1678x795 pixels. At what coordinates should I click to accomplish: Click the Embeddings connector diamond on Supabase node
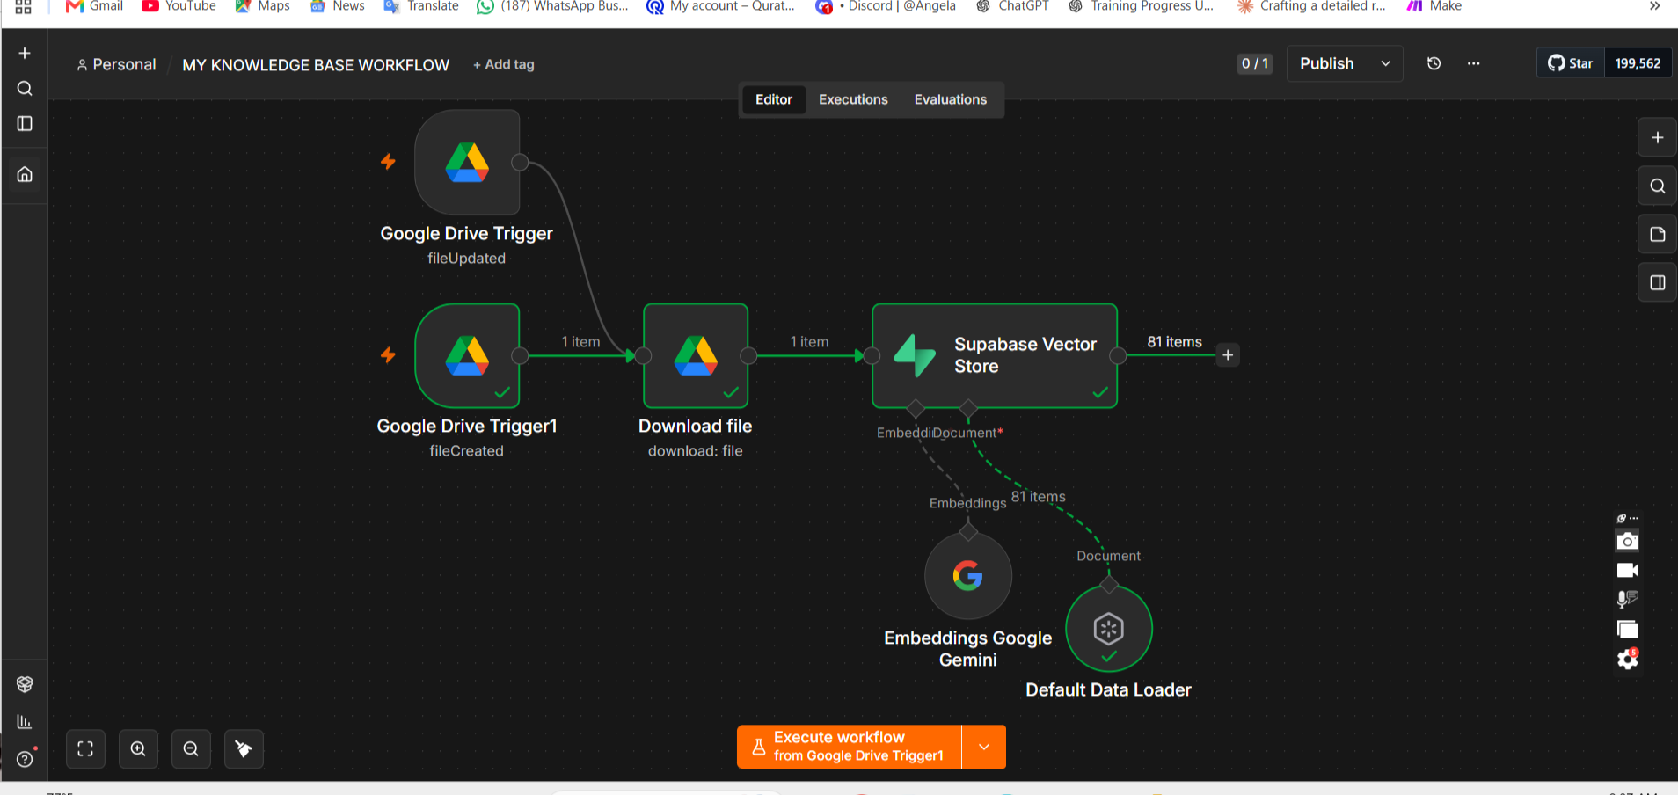(x=916, y=408)
